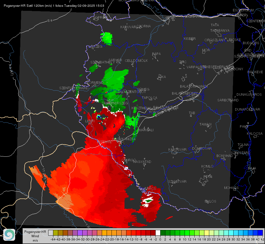This screenshot has width=265, height=244.
Task: Click the PAPA city label
Action: (156, 54)
